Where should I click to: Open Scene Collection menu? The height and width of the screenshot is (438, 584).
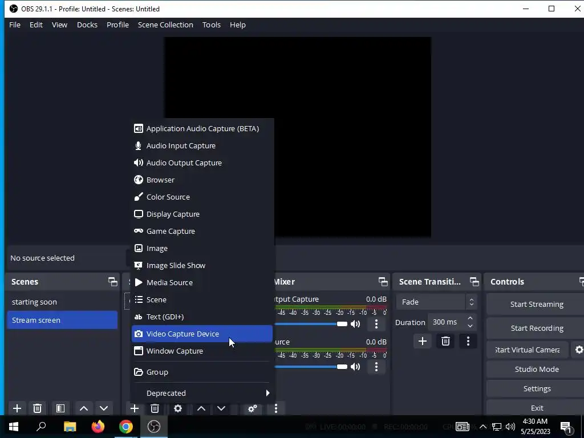(x=165, y=25)
